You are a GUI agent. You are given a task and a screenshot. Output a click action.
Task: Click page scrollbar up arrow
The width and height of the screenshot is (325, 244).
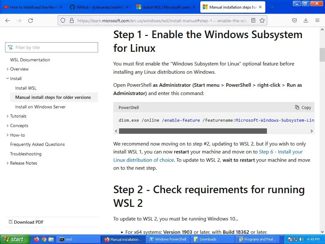coord(322,30)
